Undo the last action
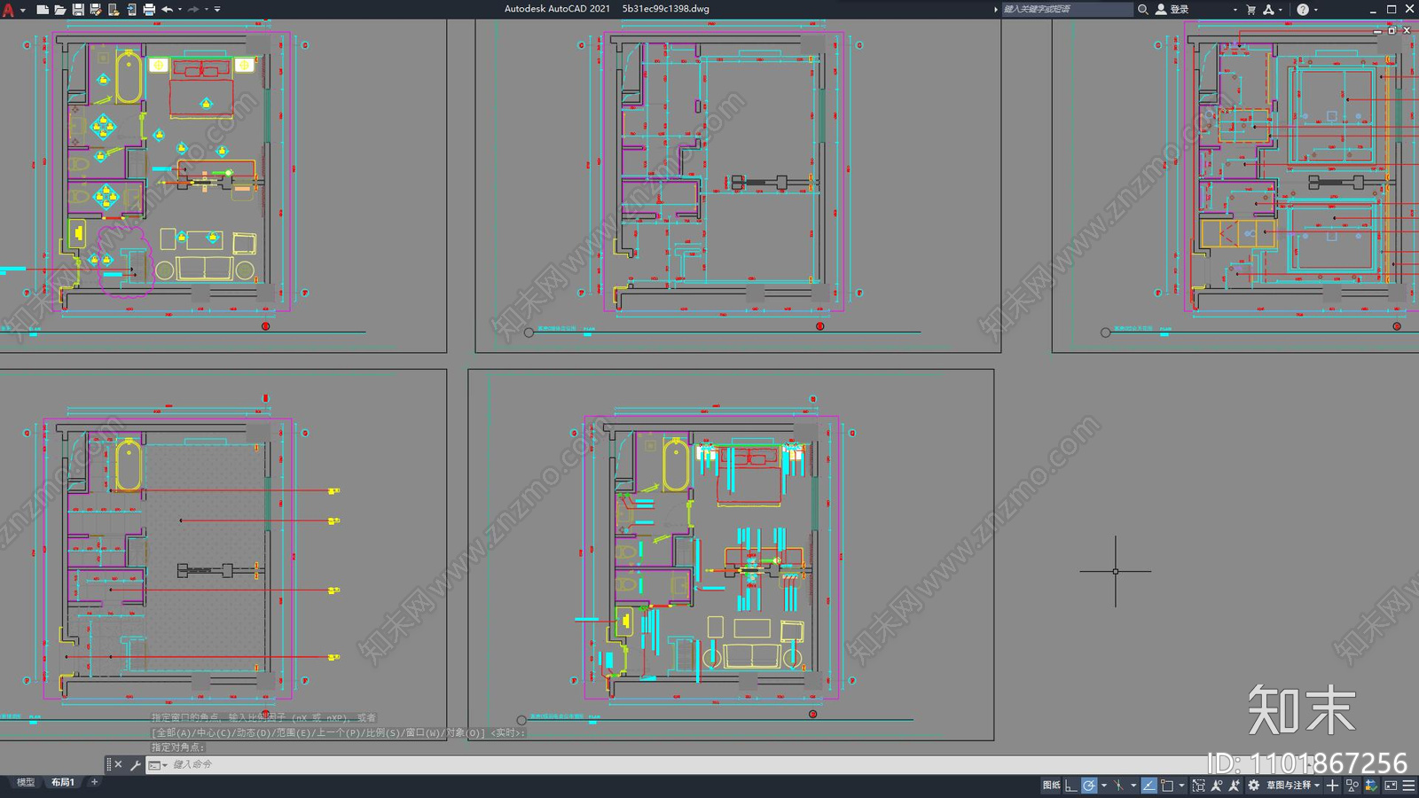 point(167,10)
